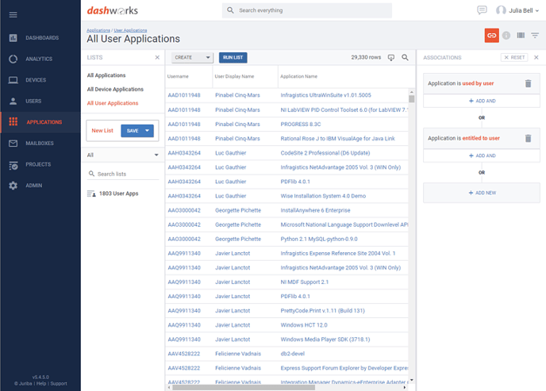The width and height of the screenshot is (546, 391).
Task: Sort by Application Name column
Action: click(298, 76)
